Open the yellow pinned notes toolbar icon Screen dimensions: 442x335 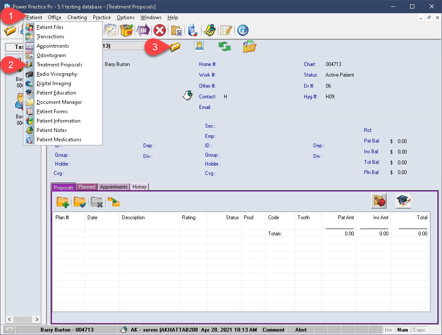[210, 30]
